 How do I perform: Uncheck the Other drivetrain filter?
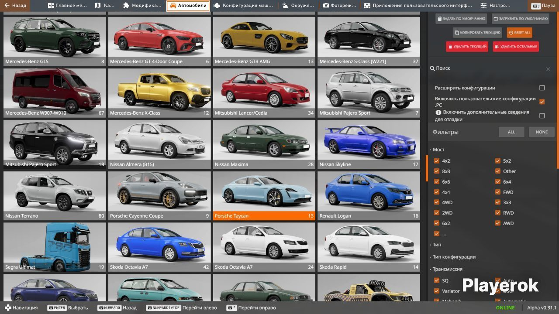point(498,171)
